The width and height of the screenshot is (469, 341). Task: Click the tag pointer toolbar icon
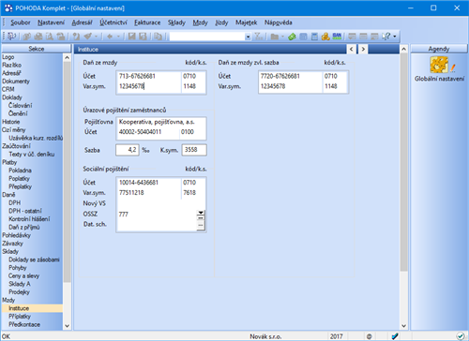[88, 37]
